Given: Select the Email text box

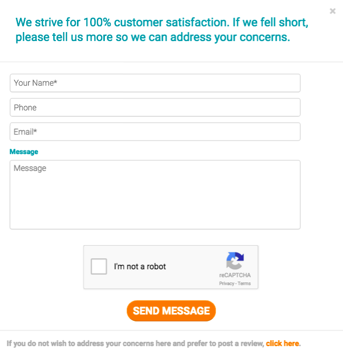Looking at the screenshot, I should (155, 131).
